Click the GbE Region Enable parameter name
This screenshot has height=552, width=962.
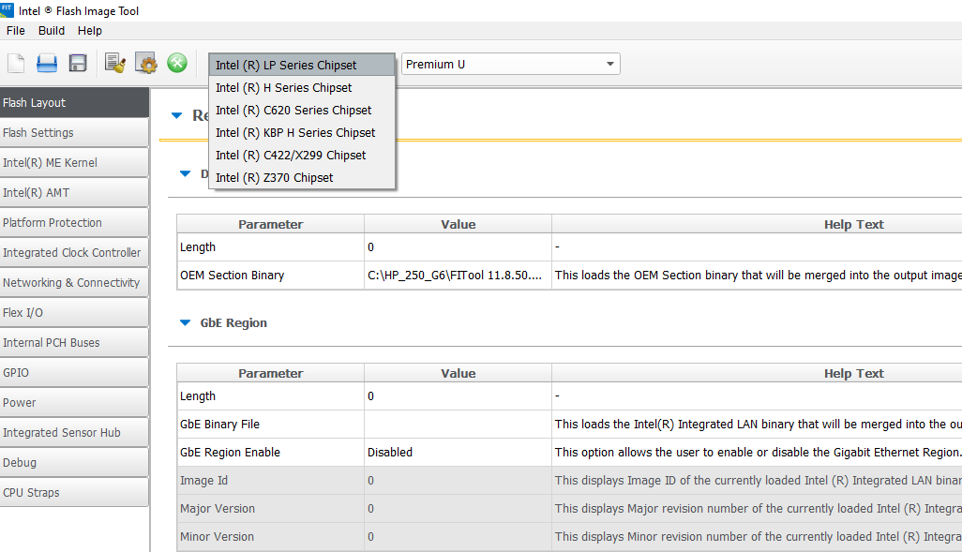[x=230, y=453]
